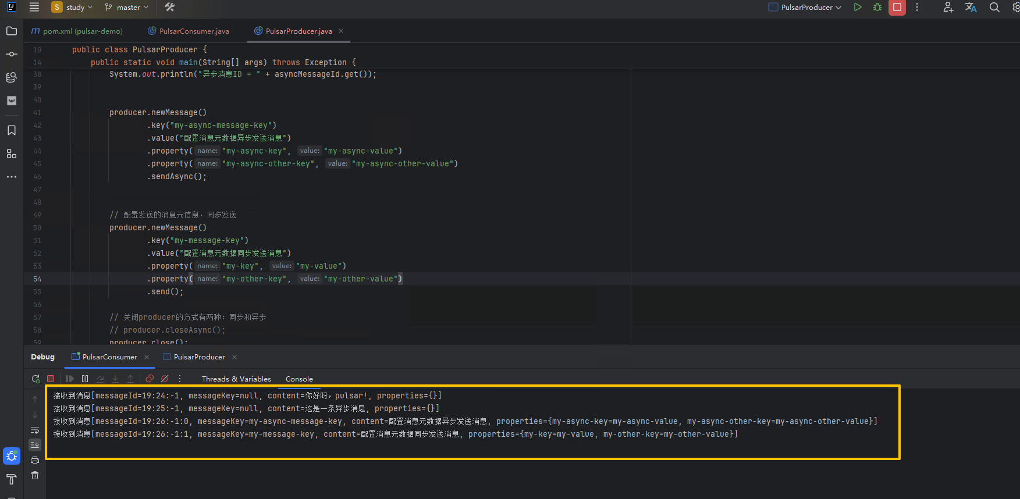Stop the PulsarConsumer debug session
Viewport: 1020px width, 499px height.
(x=51, y=379)
